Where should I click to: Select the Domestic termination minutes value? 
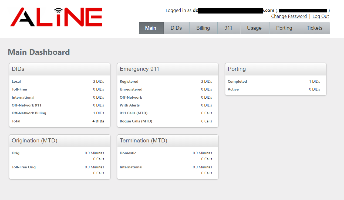pyautogui.click(x=203, y=153)
